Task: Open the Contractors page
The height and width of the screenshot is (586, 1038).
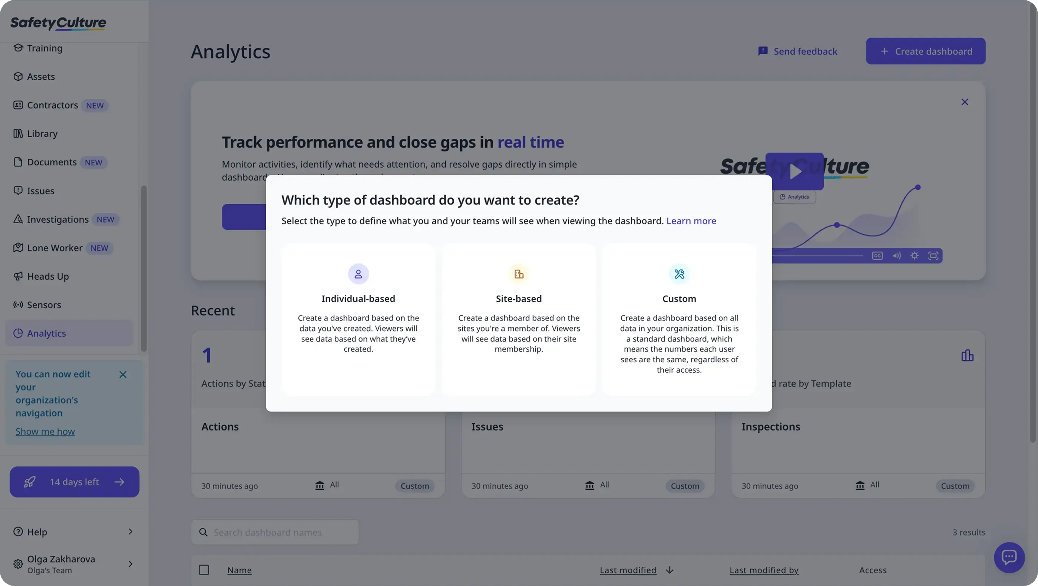Action: tap(53, 105)
